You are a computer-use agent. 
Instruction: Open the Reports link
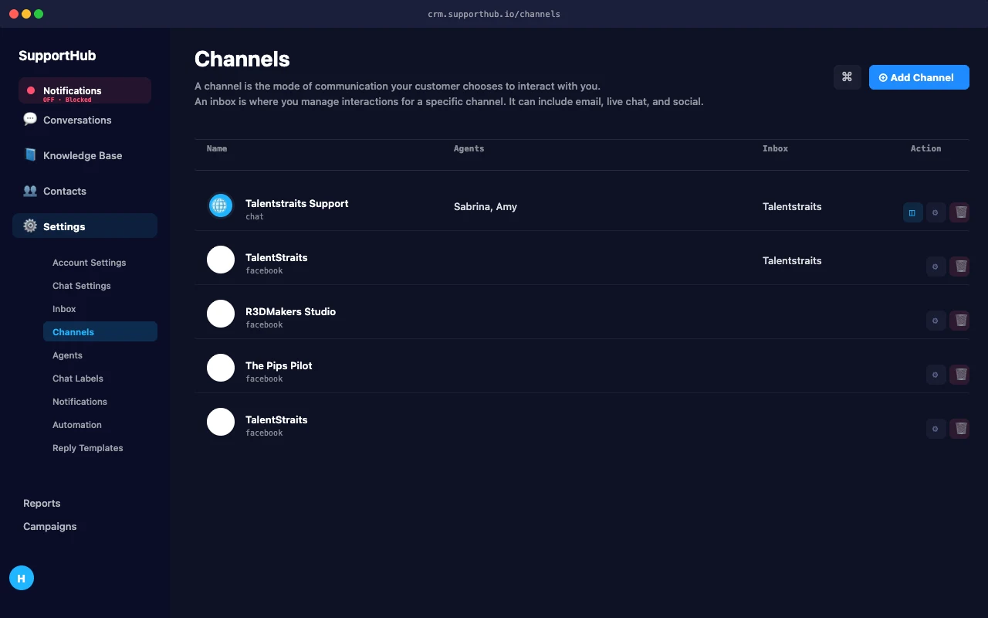coord(42,503)
